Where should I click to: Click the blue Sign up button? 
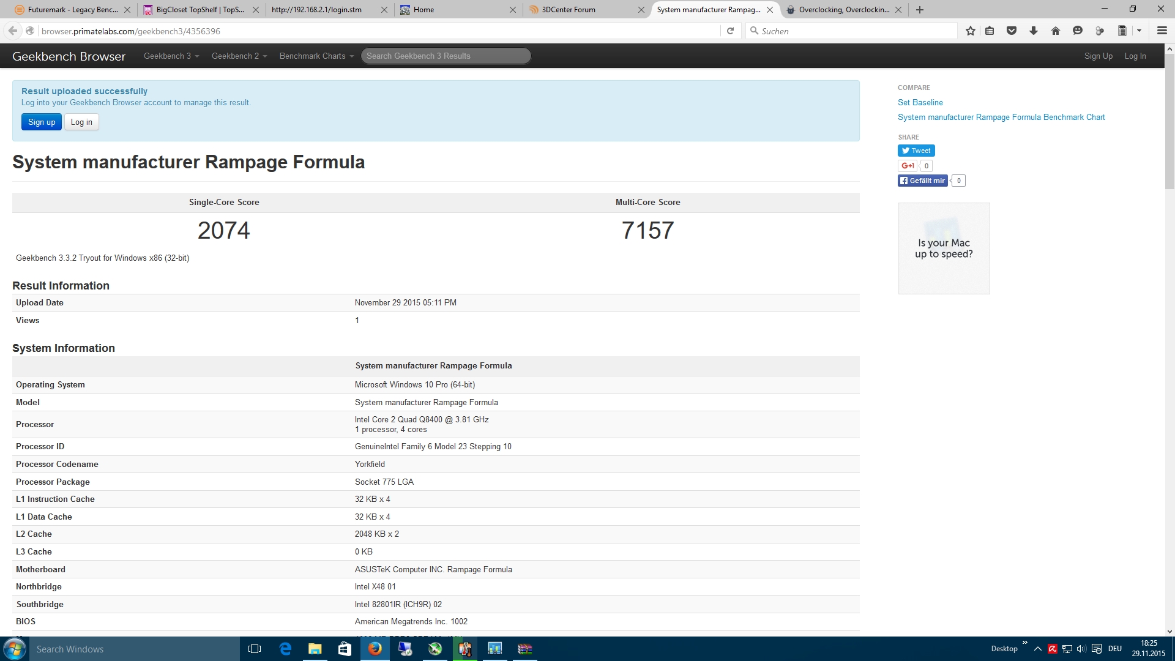[42, 122]
